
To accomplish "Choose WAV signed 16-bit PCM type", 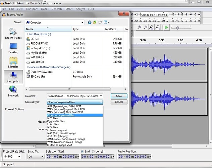I will pos(75,109).
